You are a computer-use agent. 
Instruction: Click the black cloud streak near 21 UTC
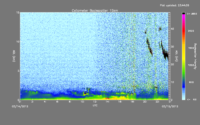tap(149, 46)
